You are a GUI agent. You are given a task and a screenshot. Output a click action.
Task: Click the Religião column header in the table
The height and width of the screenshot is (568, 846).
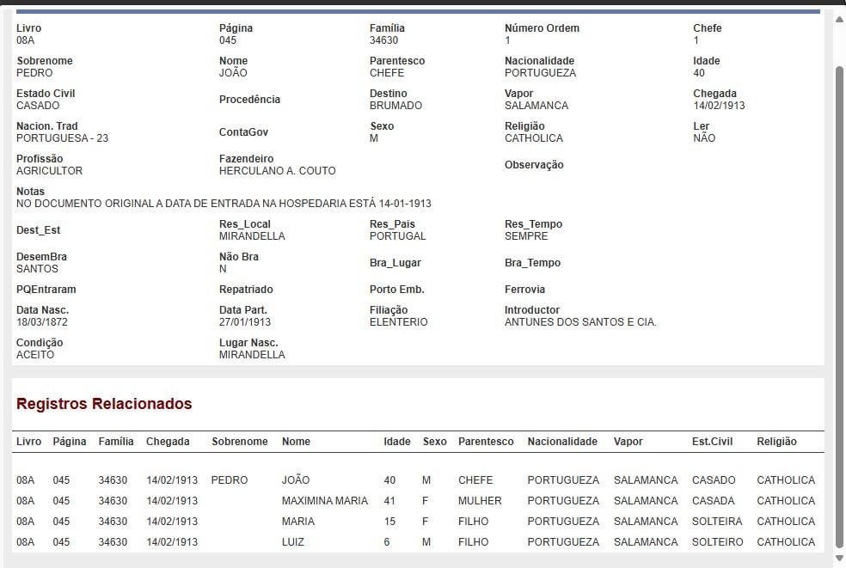776,442
